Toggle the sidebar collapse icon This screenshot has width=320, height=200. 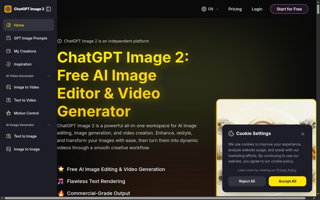tap(49, 9)
